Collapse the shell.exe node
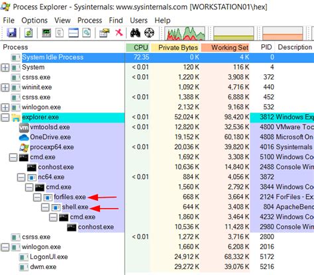 click(45, 207)
